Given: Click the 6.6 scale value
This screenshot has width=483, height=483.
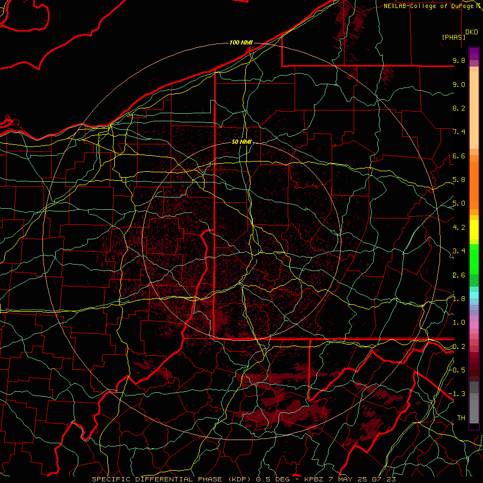Looking at the screenshot, I should pos(459,156).
